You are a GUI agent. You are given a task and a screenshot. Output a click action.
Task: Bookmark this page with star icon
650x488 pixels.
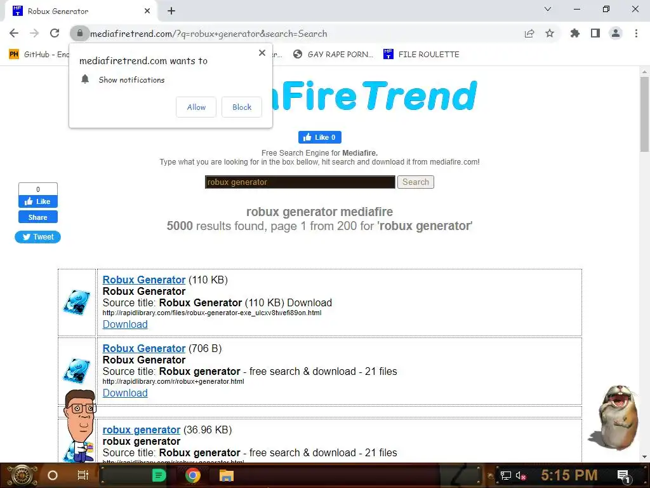(x=550, y=33)
